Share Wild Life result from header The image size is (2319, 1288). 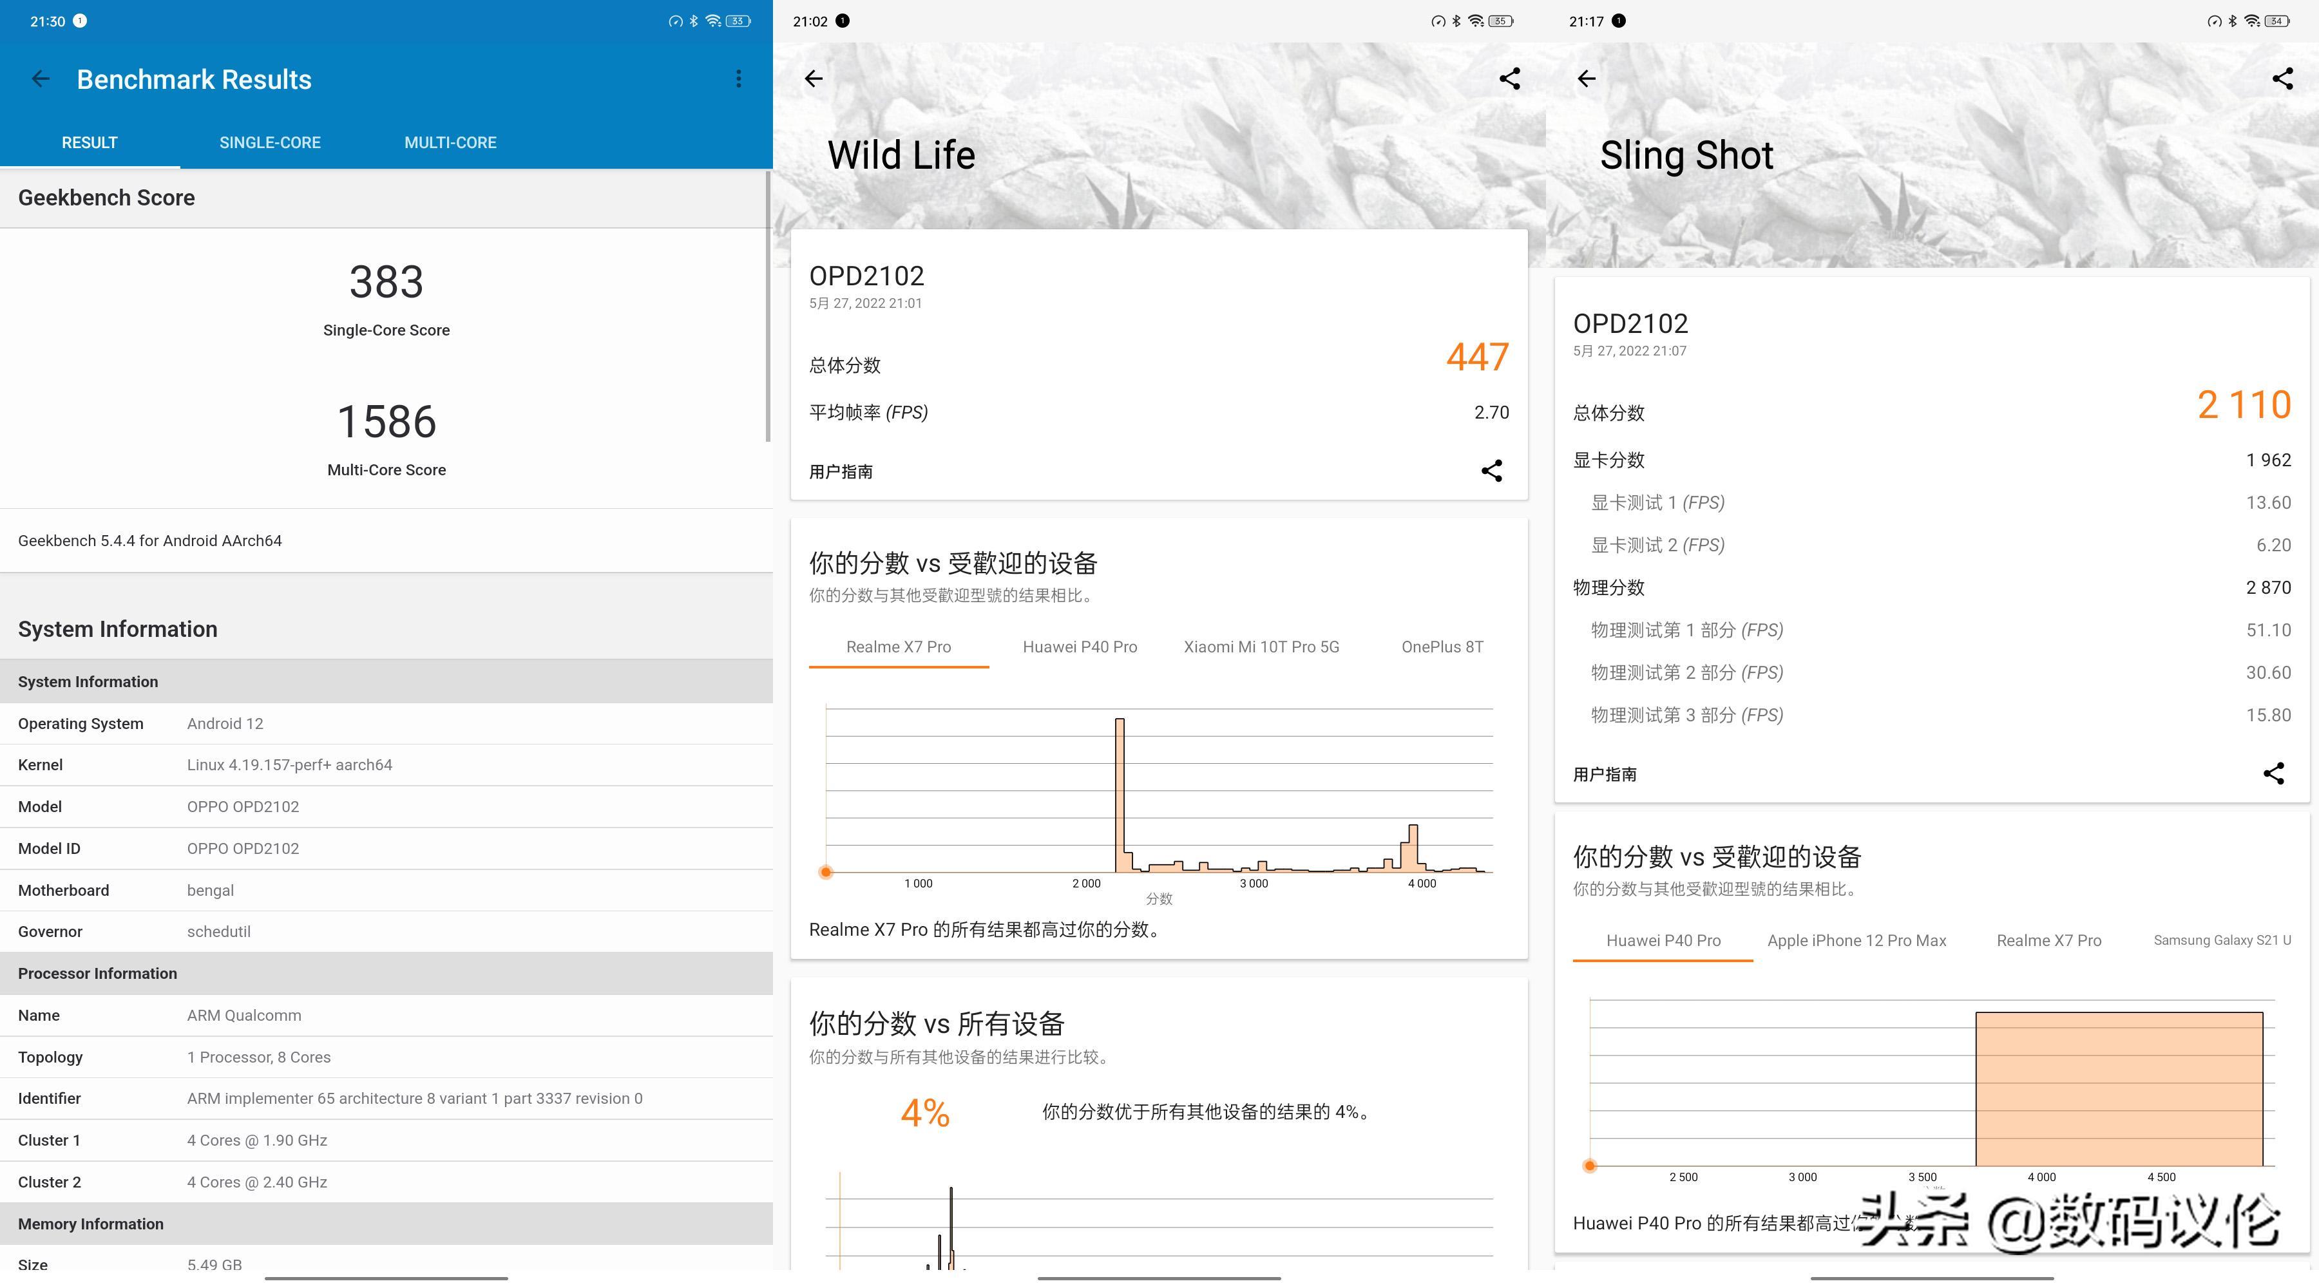pos(1510,79)
